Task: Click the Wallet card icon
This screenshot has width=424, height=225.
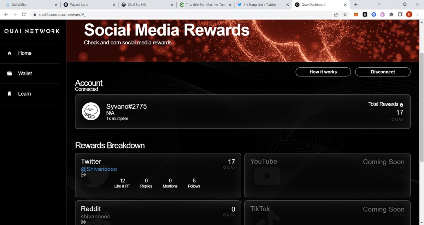Action: (10, 73)
